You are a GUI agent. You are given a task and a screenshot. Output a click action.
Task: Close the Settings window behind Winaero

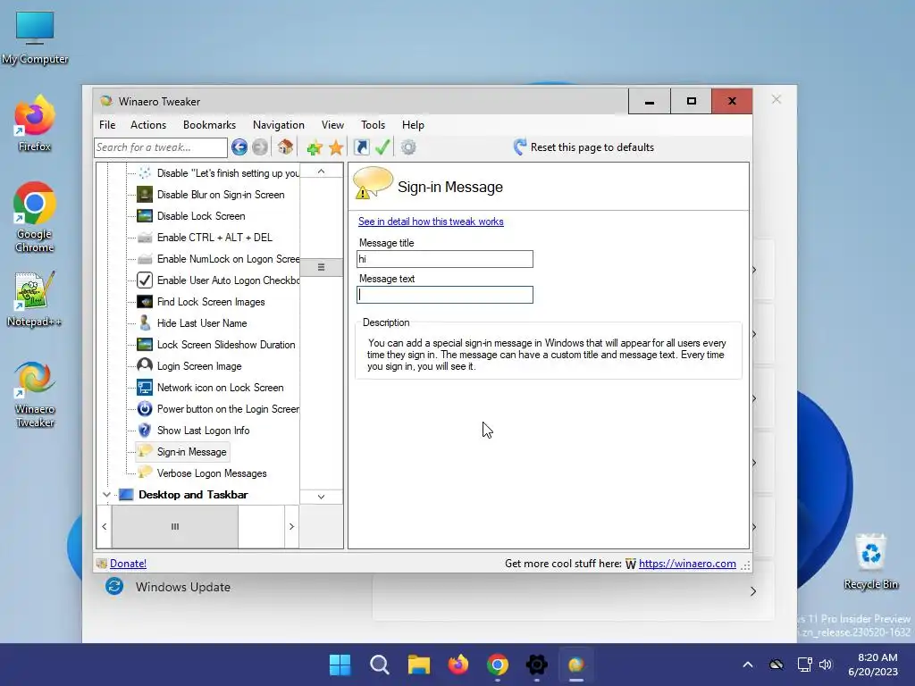[x=776, y=99]
